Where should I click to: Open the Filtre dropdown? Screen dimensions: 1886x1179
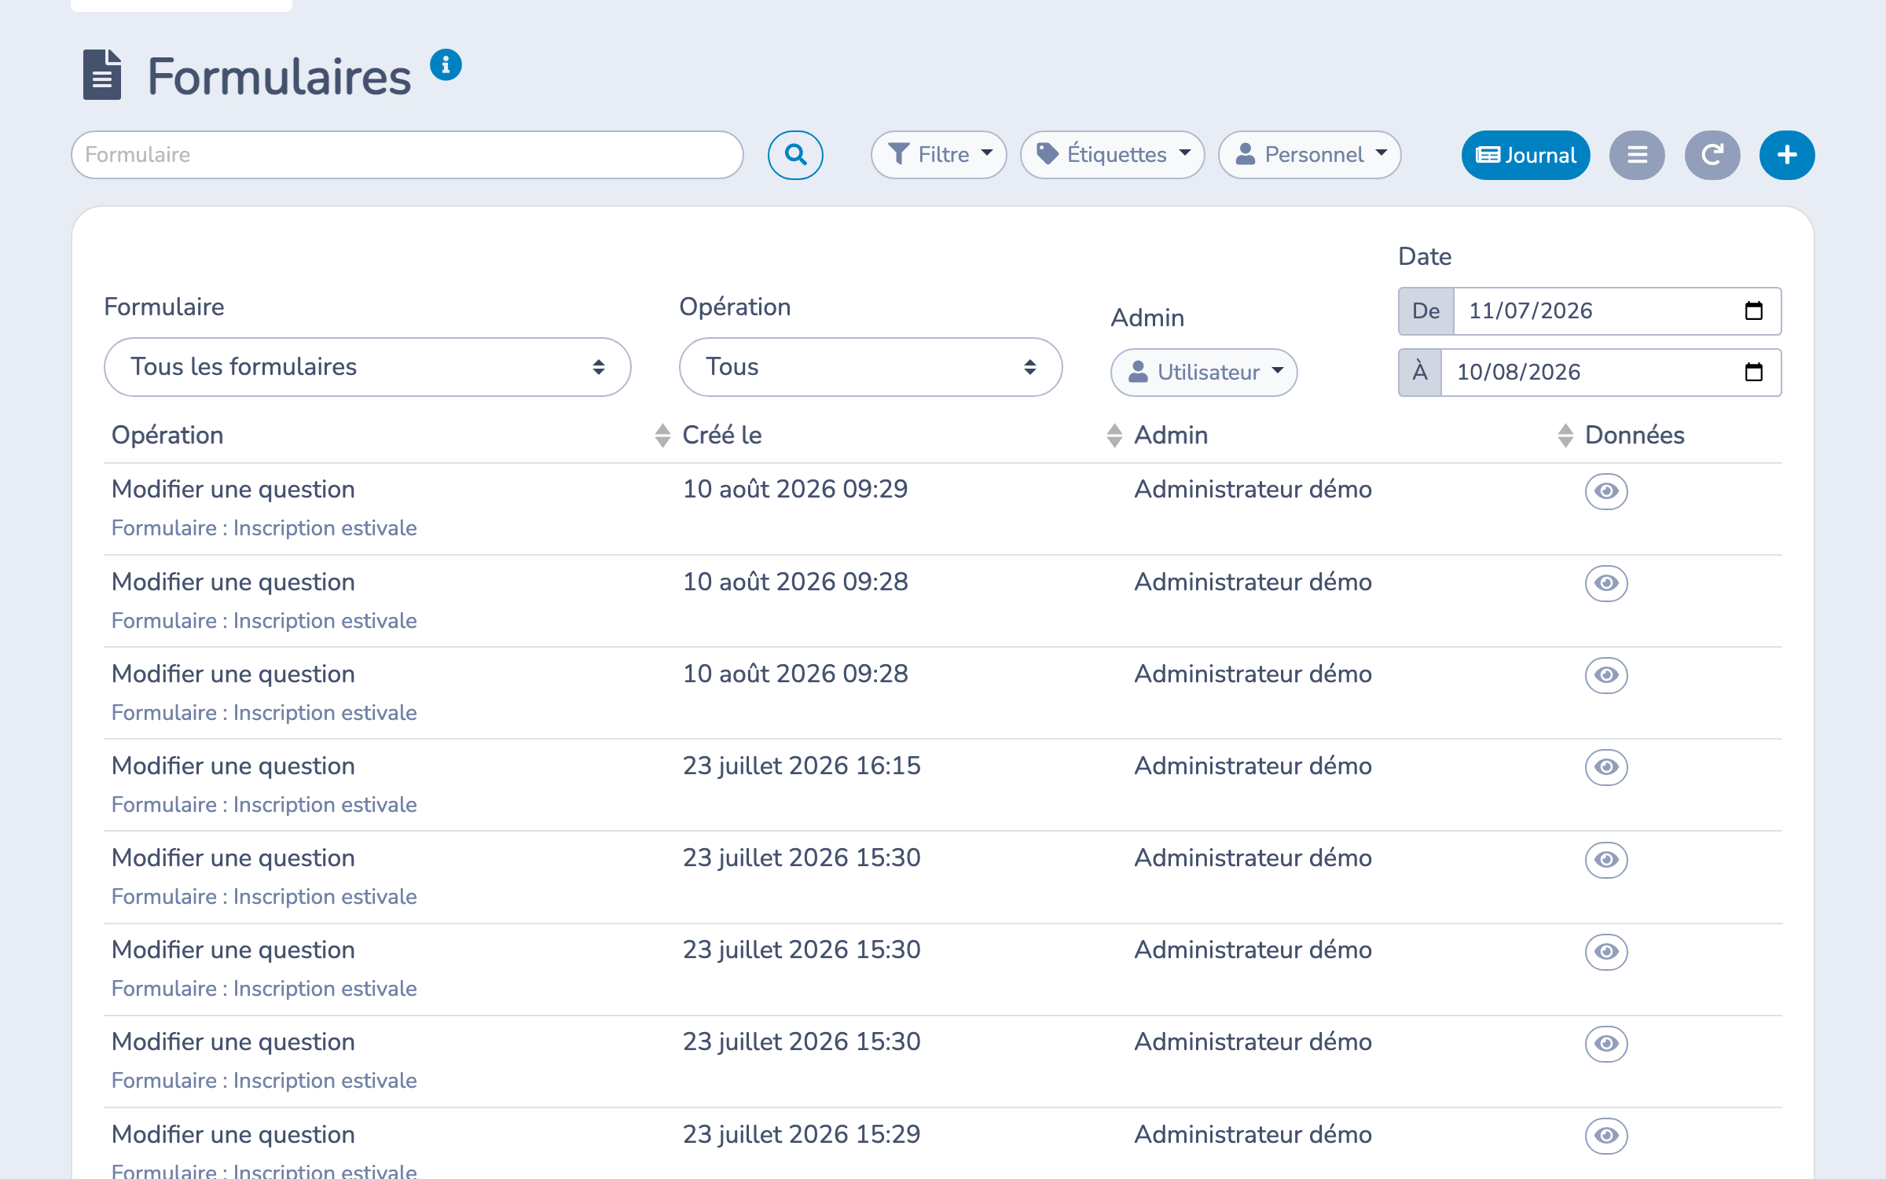pyautogui.click(x=939, y=155)
